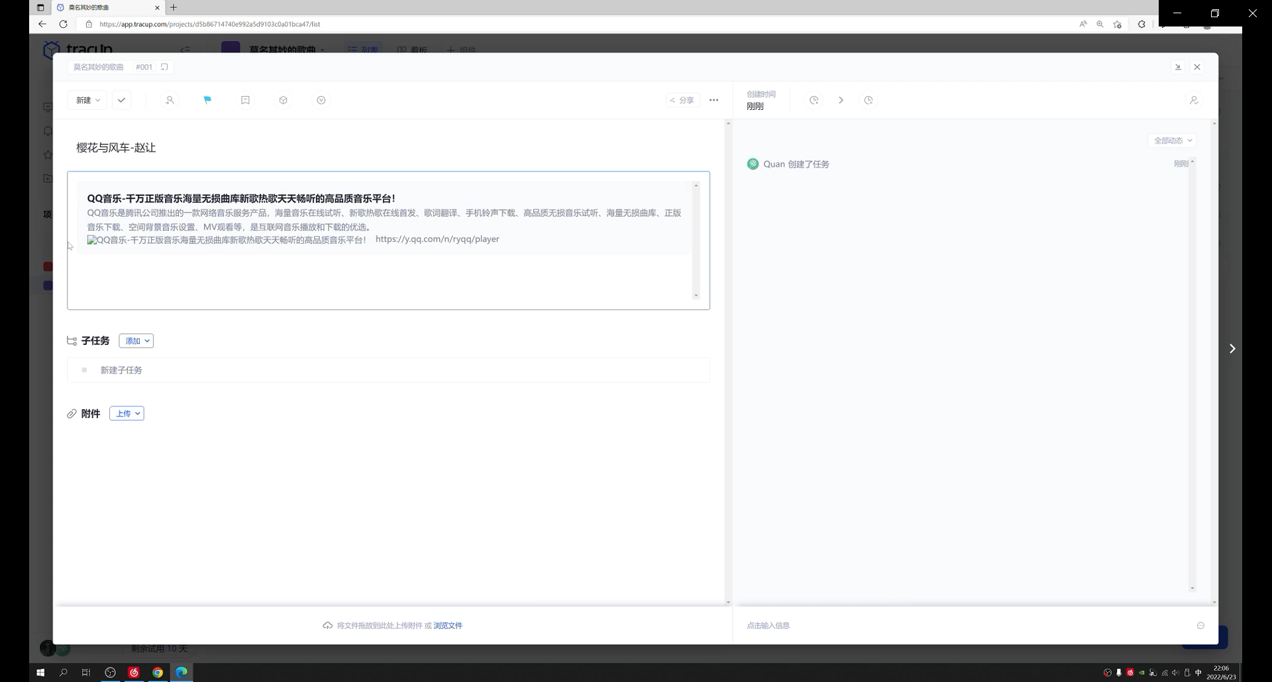Click the cube module icon in toolbar
Screen dimensions: 1272x682
click(x=283, y=100)
